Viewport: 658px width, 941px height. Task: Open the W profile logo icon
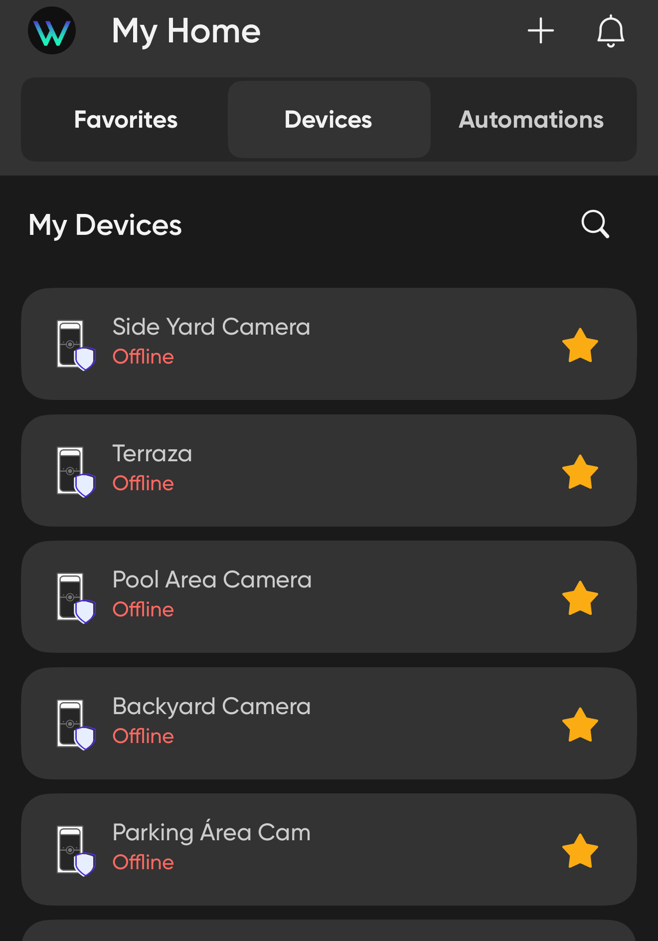pos(52,31)
